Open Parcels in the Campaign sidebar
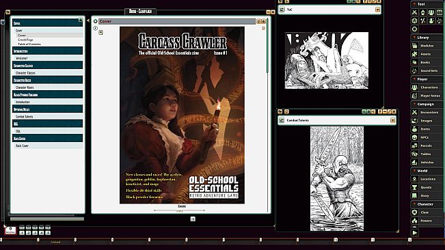Image resolution: width=445 pixels, height=250 pixels. coord(427,145)
